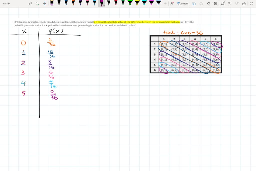Open the share panel
The width and height of the screenshot is (256, 171).
coord(244,4)
